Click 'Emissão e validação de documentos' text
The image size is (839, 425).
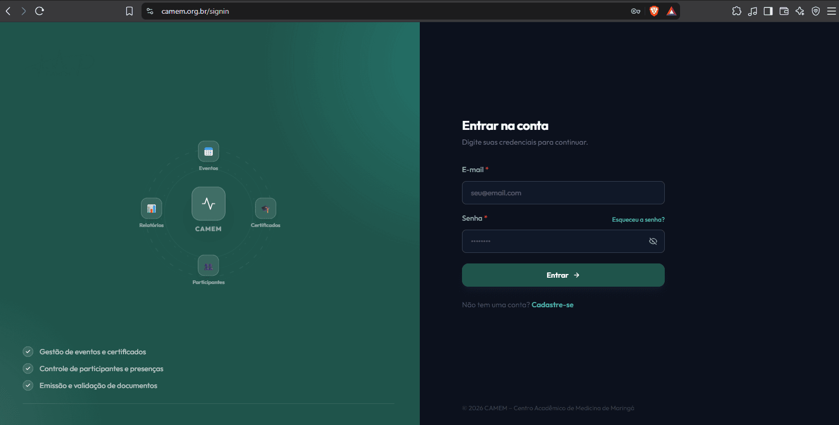[98, 385]
